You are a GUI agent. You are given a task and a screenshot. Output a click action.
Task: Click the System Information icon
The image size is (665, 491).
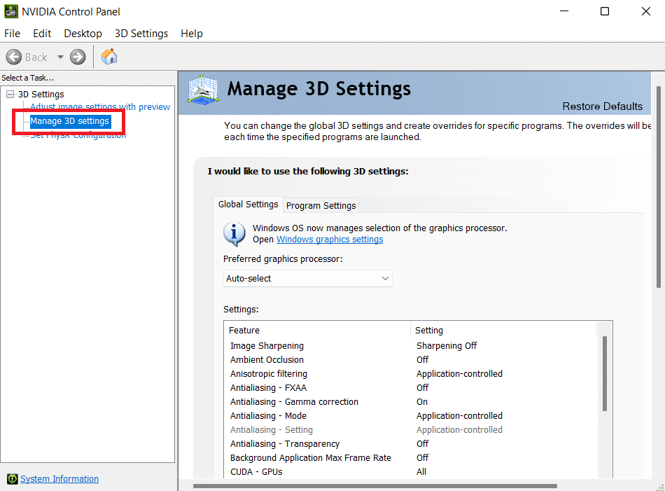[13, 478]
